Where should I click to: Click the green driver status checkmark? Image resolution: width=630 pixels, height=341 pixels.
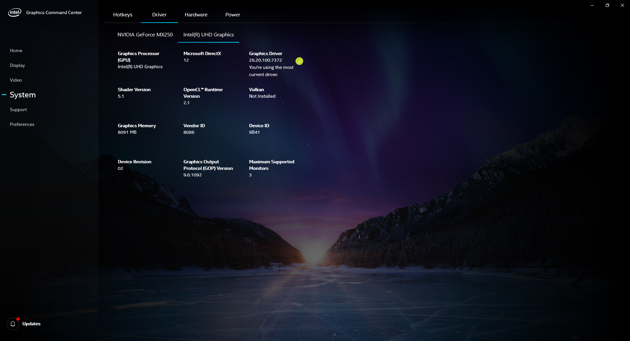pos(299,61)
